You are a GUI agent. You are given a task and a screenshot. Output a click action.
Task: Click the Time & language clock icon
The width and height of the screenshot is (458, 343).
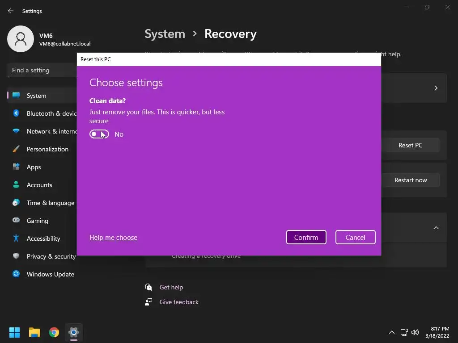[x=16, y=202]
